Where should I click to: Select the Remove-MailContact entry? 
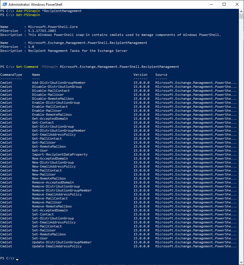click(50, 198)
